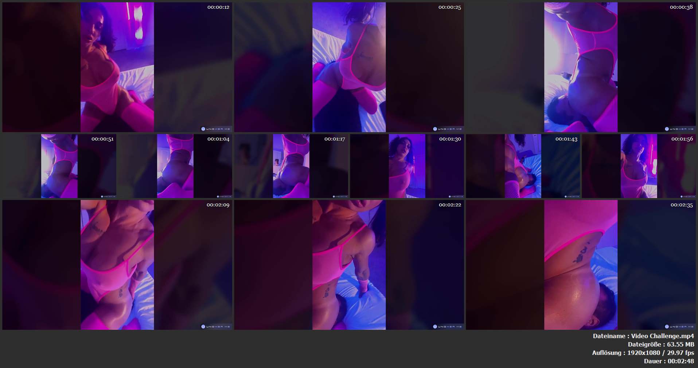Open the thumbnail at 00:00:38
This screenshot has width=698, height=368.
[581, 67]
